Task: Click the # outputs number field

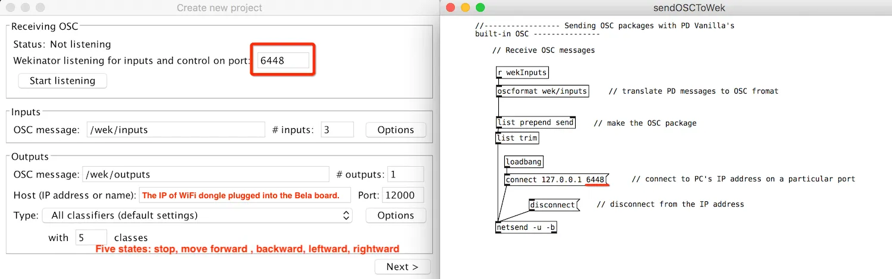Action: point(405,175)
